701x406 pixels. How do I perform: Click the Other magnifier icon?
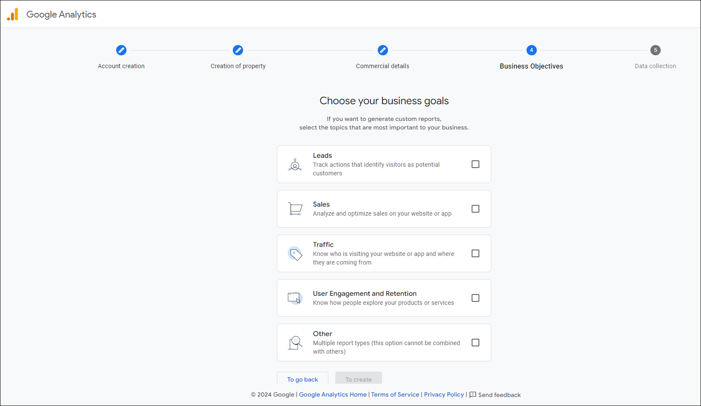coord(295,343)
